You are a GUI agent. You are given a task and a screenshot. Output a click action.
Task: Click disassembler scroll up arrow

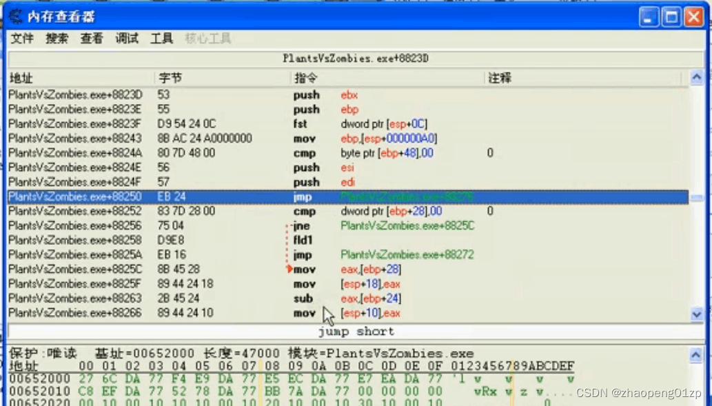click(697, 78)
